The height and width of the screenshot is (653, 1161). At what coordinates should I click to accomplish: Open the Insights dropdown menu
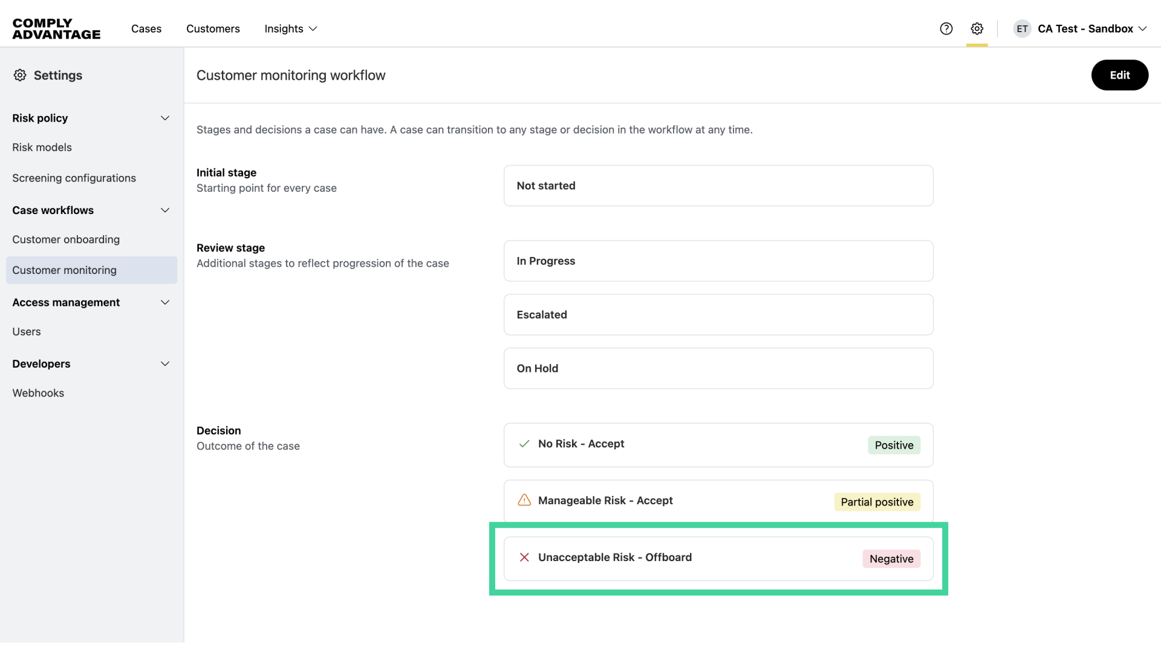290,28
